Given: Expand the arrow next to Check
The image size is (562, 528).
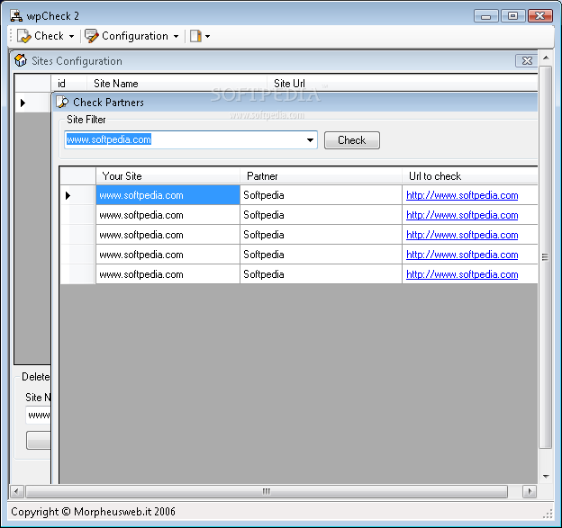Looking at the screenshot, I should click(x=71, y=36).
